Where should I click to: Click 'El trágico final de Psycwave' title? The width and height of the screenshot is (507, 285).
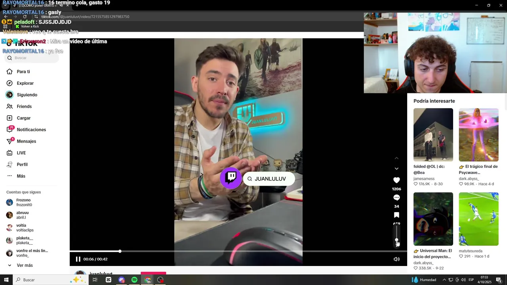(x=478, y=169)
